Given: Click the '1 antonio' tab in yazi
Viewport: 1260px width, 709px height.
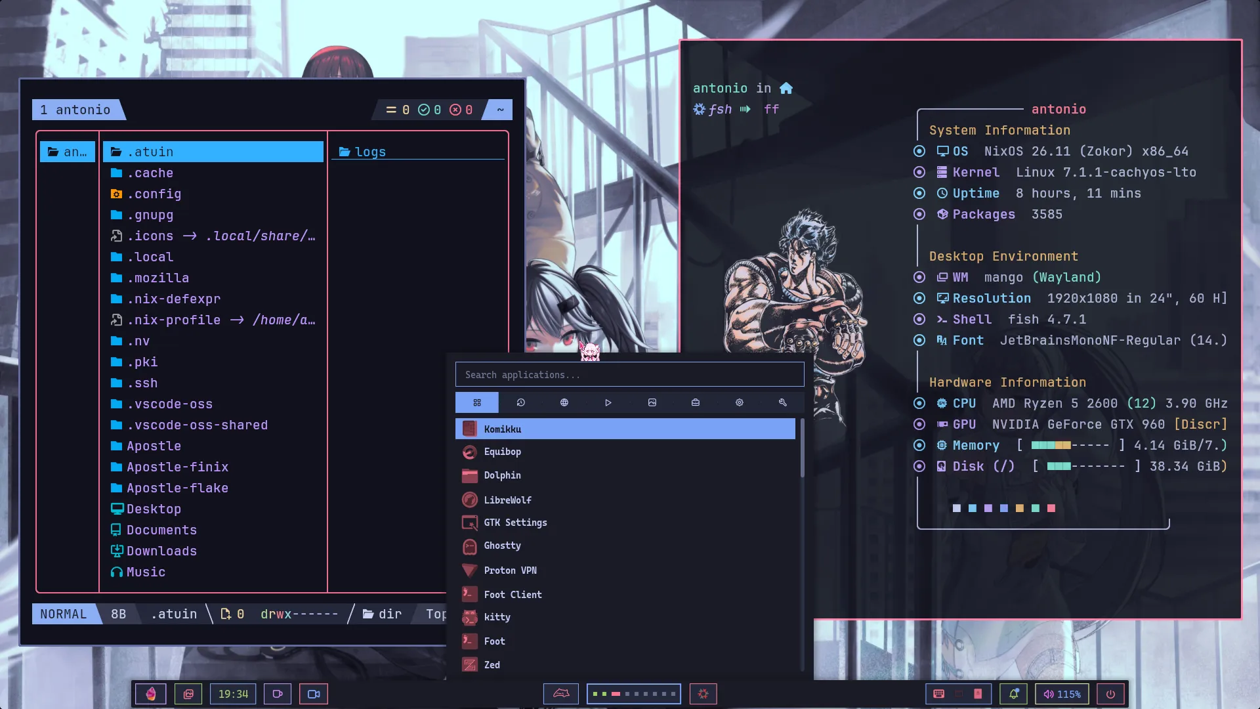Looking at the screenshot, I should 77,110.
